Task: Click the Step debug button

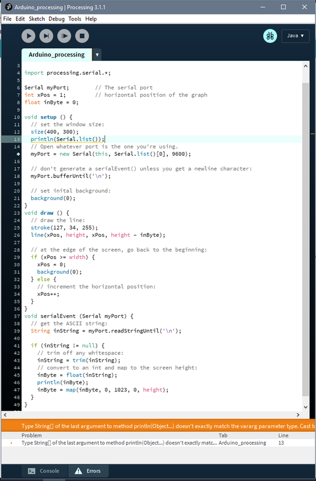Action: (46, 36)
